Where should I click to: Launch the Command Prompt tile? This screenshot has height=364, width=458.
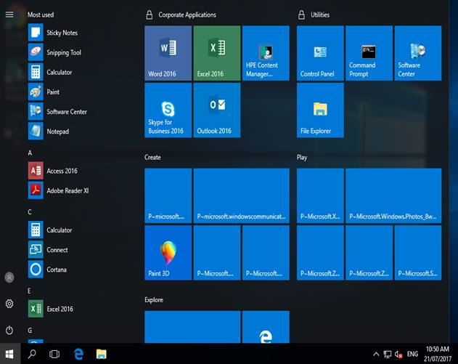(x=369, y=53)
